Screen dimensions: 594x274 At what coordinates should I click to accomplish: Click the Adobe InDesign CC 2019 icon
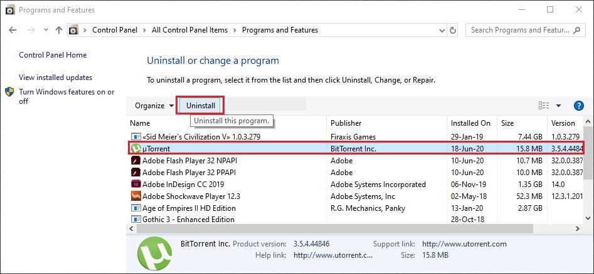click(x=135, y=185)
